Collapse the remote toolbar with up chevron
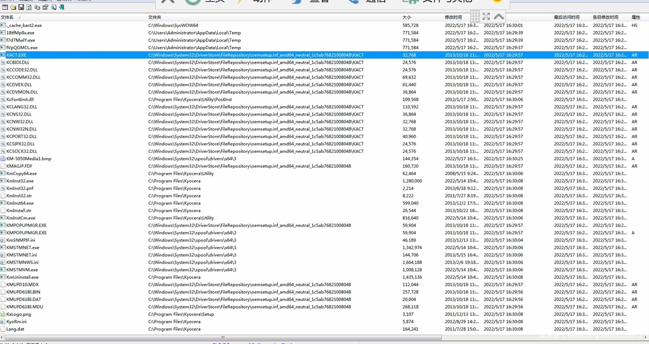 point(499,16)
